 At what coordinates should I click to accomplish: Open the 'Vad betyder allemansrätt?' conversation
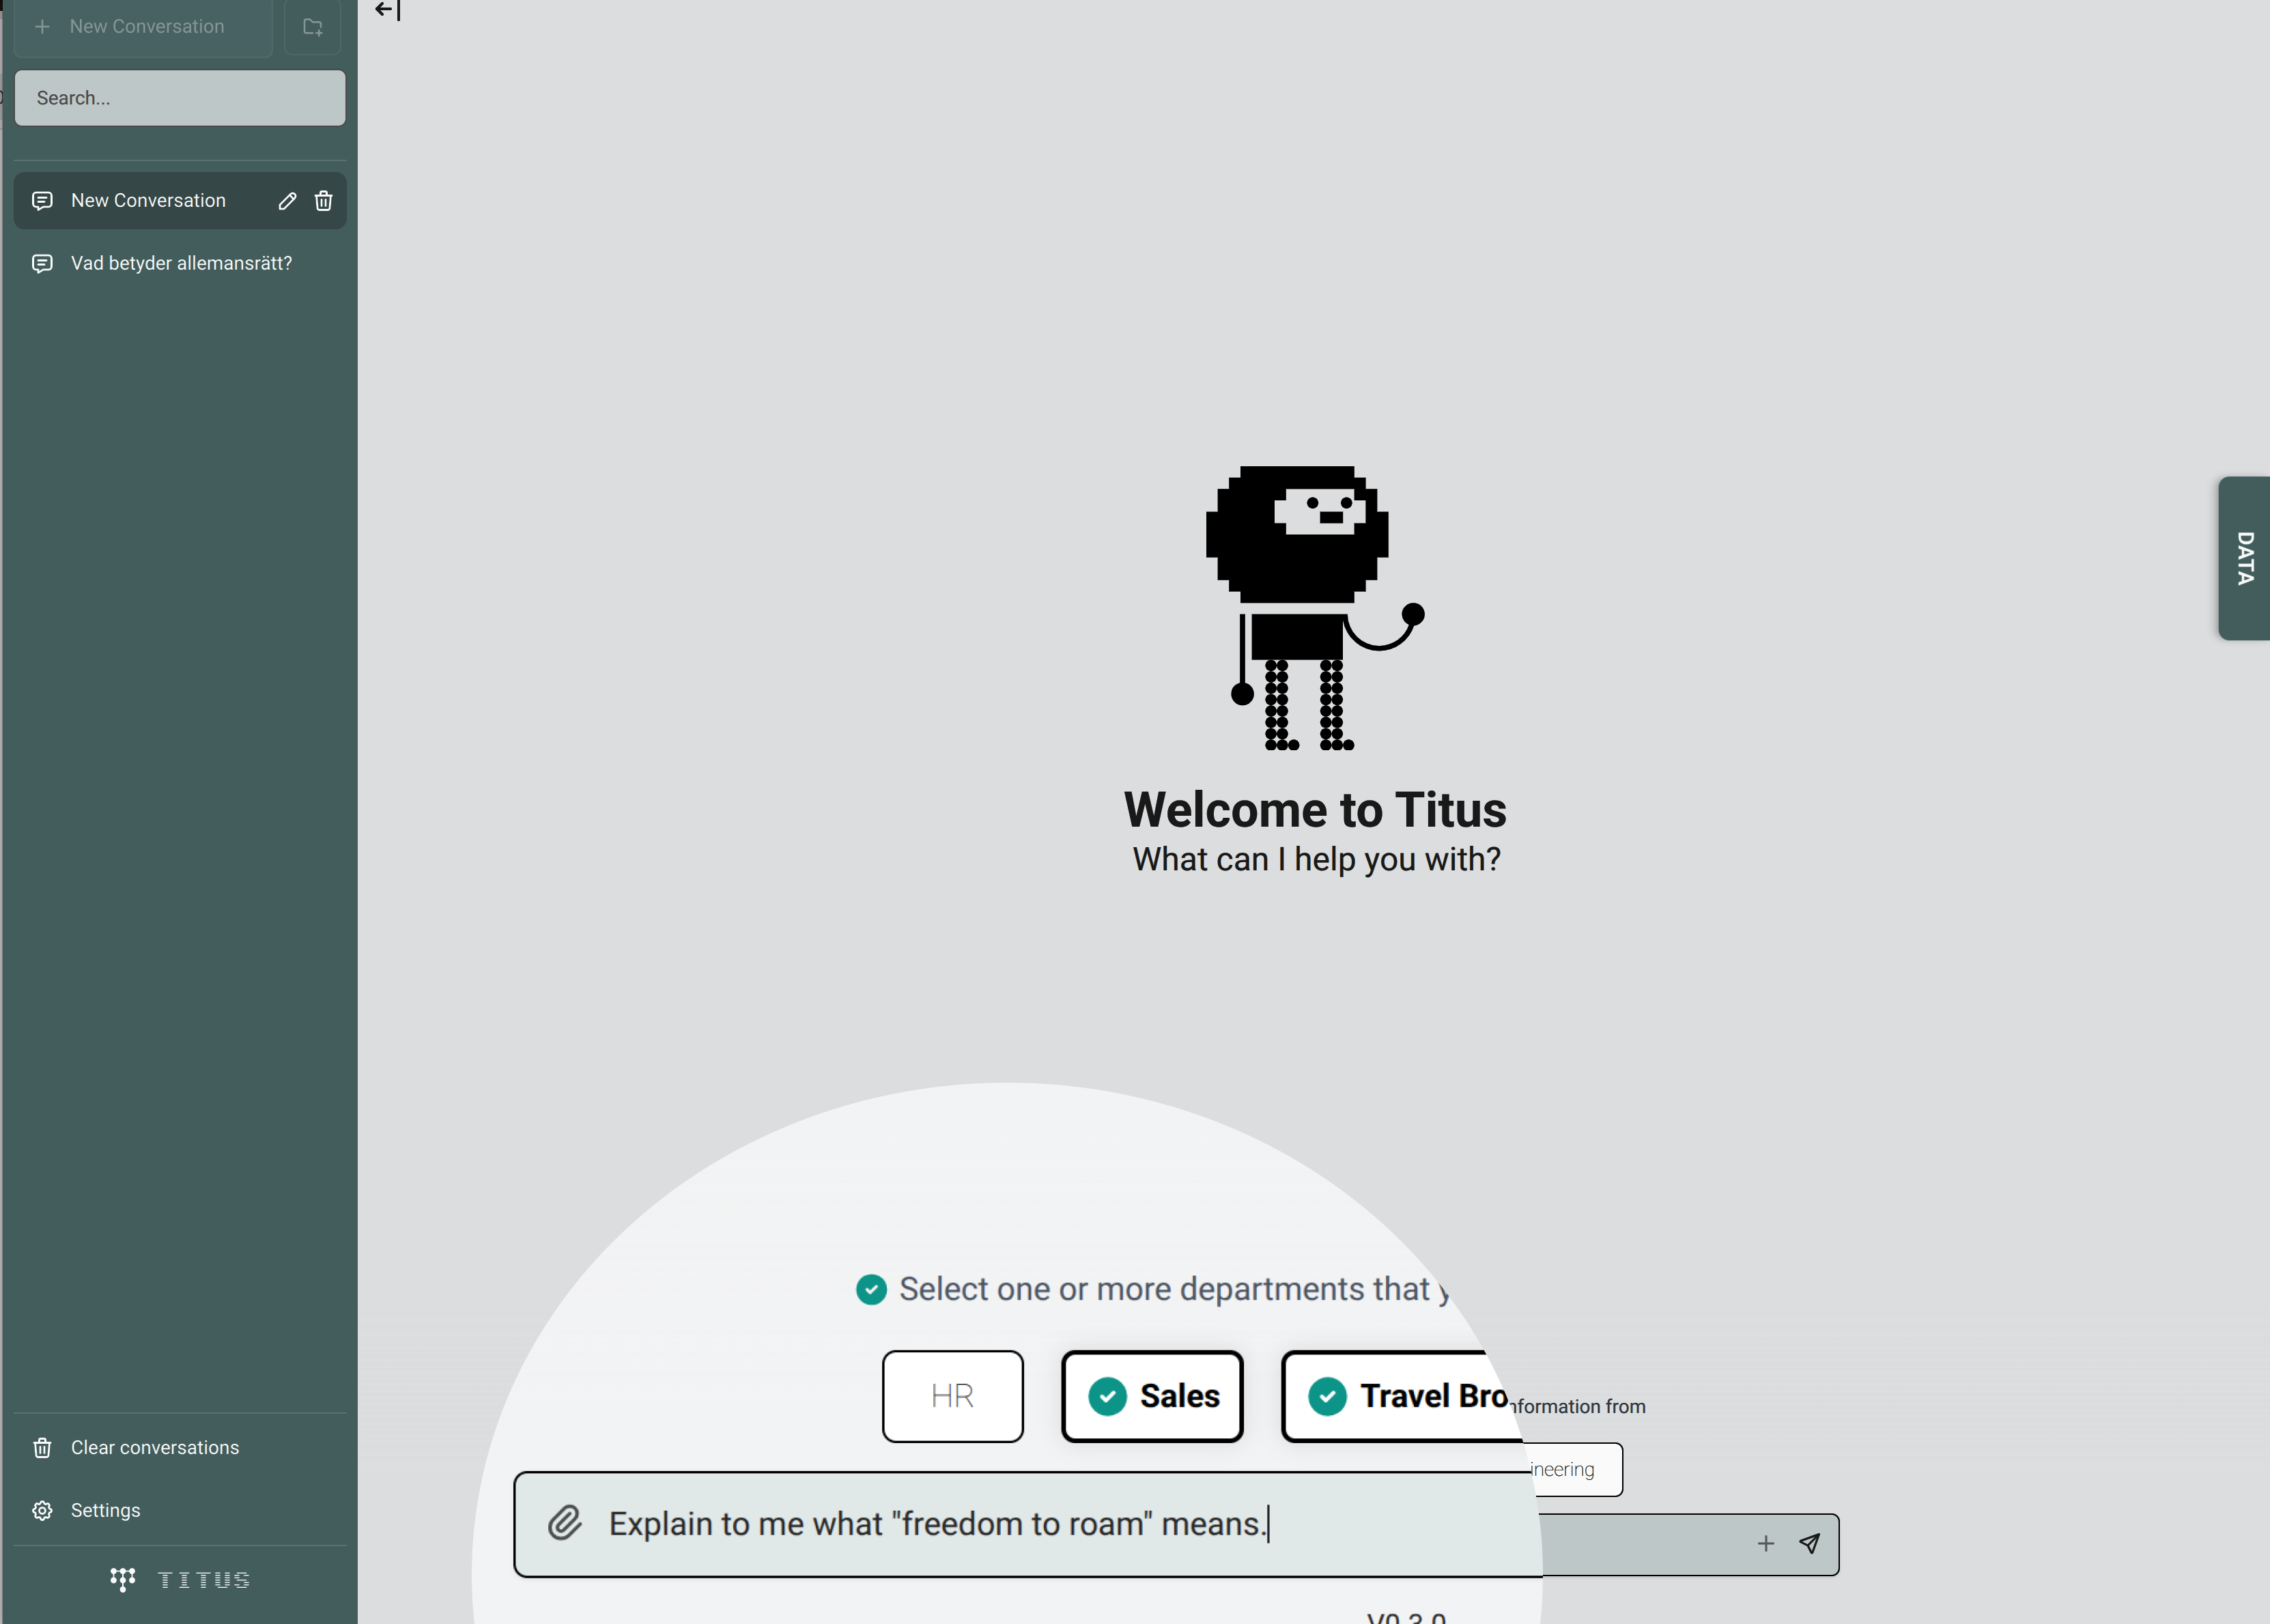pyautogui.click(x=181, y=263)
